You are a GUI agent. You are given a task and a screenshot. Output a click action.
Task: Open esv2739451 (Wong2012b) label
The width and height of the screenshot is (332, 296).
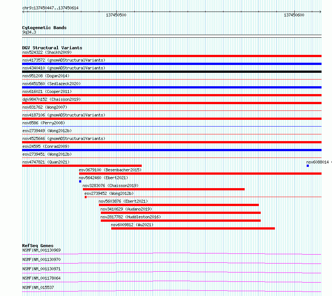pos(47,154)
